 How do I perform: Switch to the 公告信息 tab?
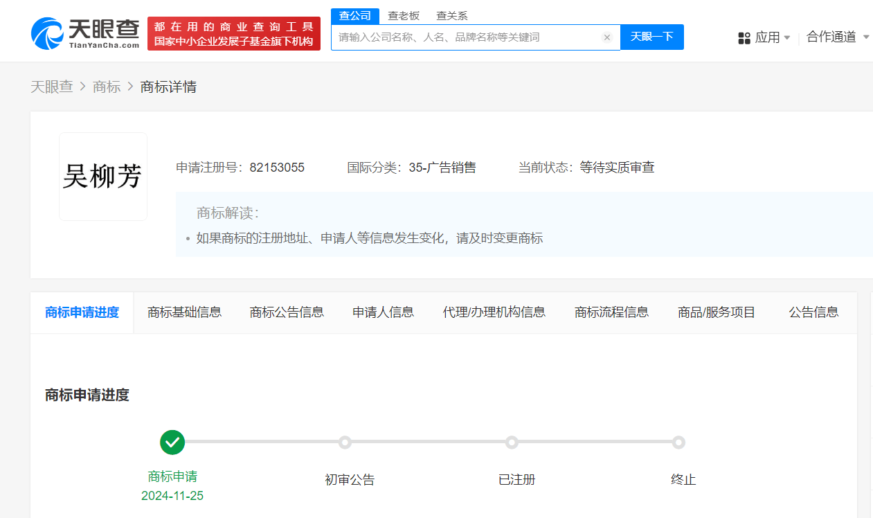[x=813, y=312]
